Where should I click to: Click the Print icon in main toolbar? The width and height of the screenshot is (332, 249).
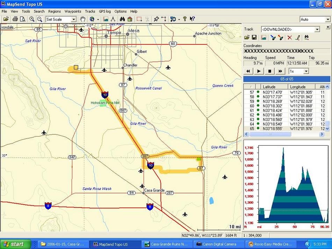pyautogui.click(x=15, y=19)
